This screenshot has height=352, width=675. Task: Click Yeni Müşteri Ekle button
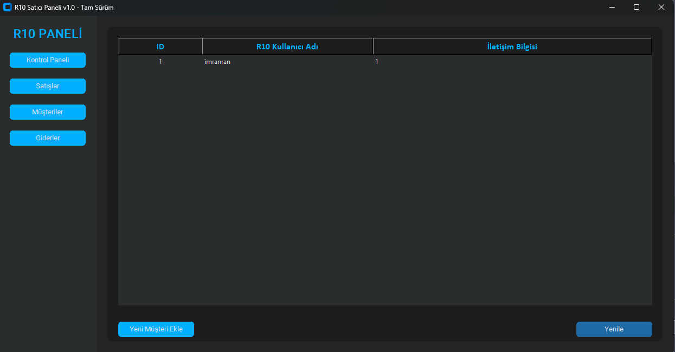[156, 329]
